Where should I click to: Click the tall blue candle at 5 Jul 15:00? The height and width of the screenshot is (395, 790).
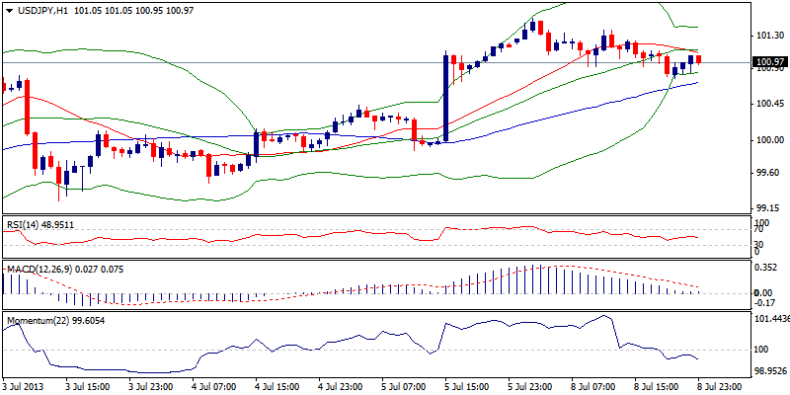click(x=446, y=97)
